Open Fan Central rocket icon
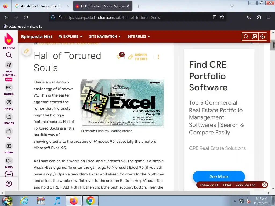The image size is (275, 206). point(9,65)
